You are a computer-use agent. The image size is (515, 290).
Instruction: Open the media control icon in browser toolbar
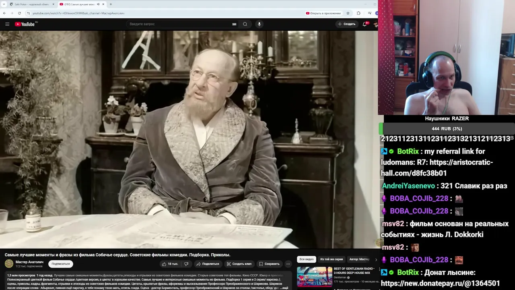pos(369,13)
